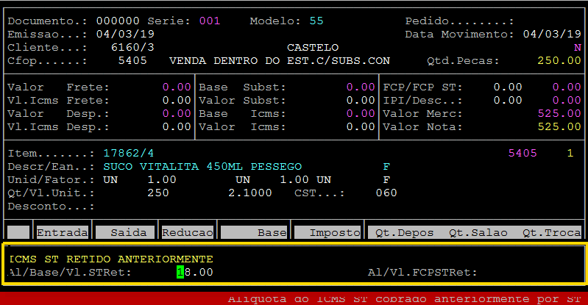The width and height of the screenshot is (588, 305).
Task: Click the Valor Nota amount 525.00
Action: pyautogui.click(x=559, y=126)
